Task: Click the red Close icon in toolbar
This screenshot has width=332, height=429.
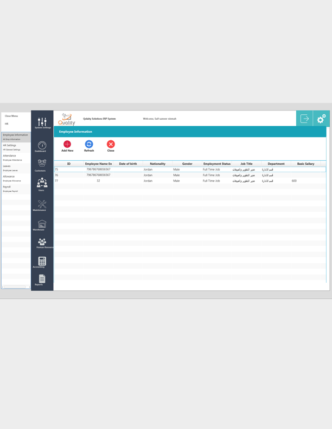Action: click(x=111, y=144)
